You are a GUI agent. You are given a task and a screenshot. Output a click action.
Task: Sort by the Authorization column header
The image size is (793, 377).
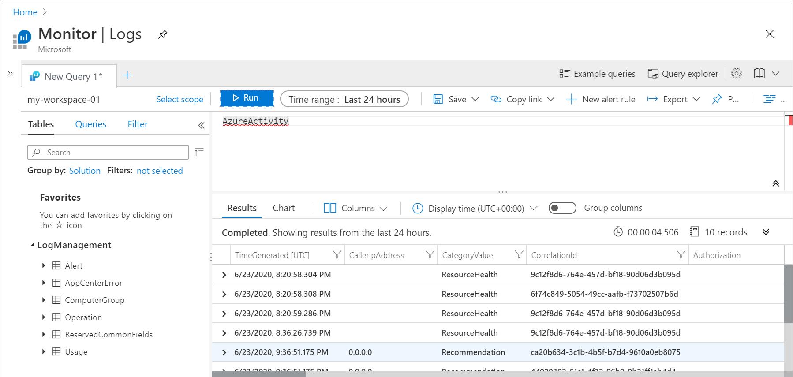coord(717,255)
